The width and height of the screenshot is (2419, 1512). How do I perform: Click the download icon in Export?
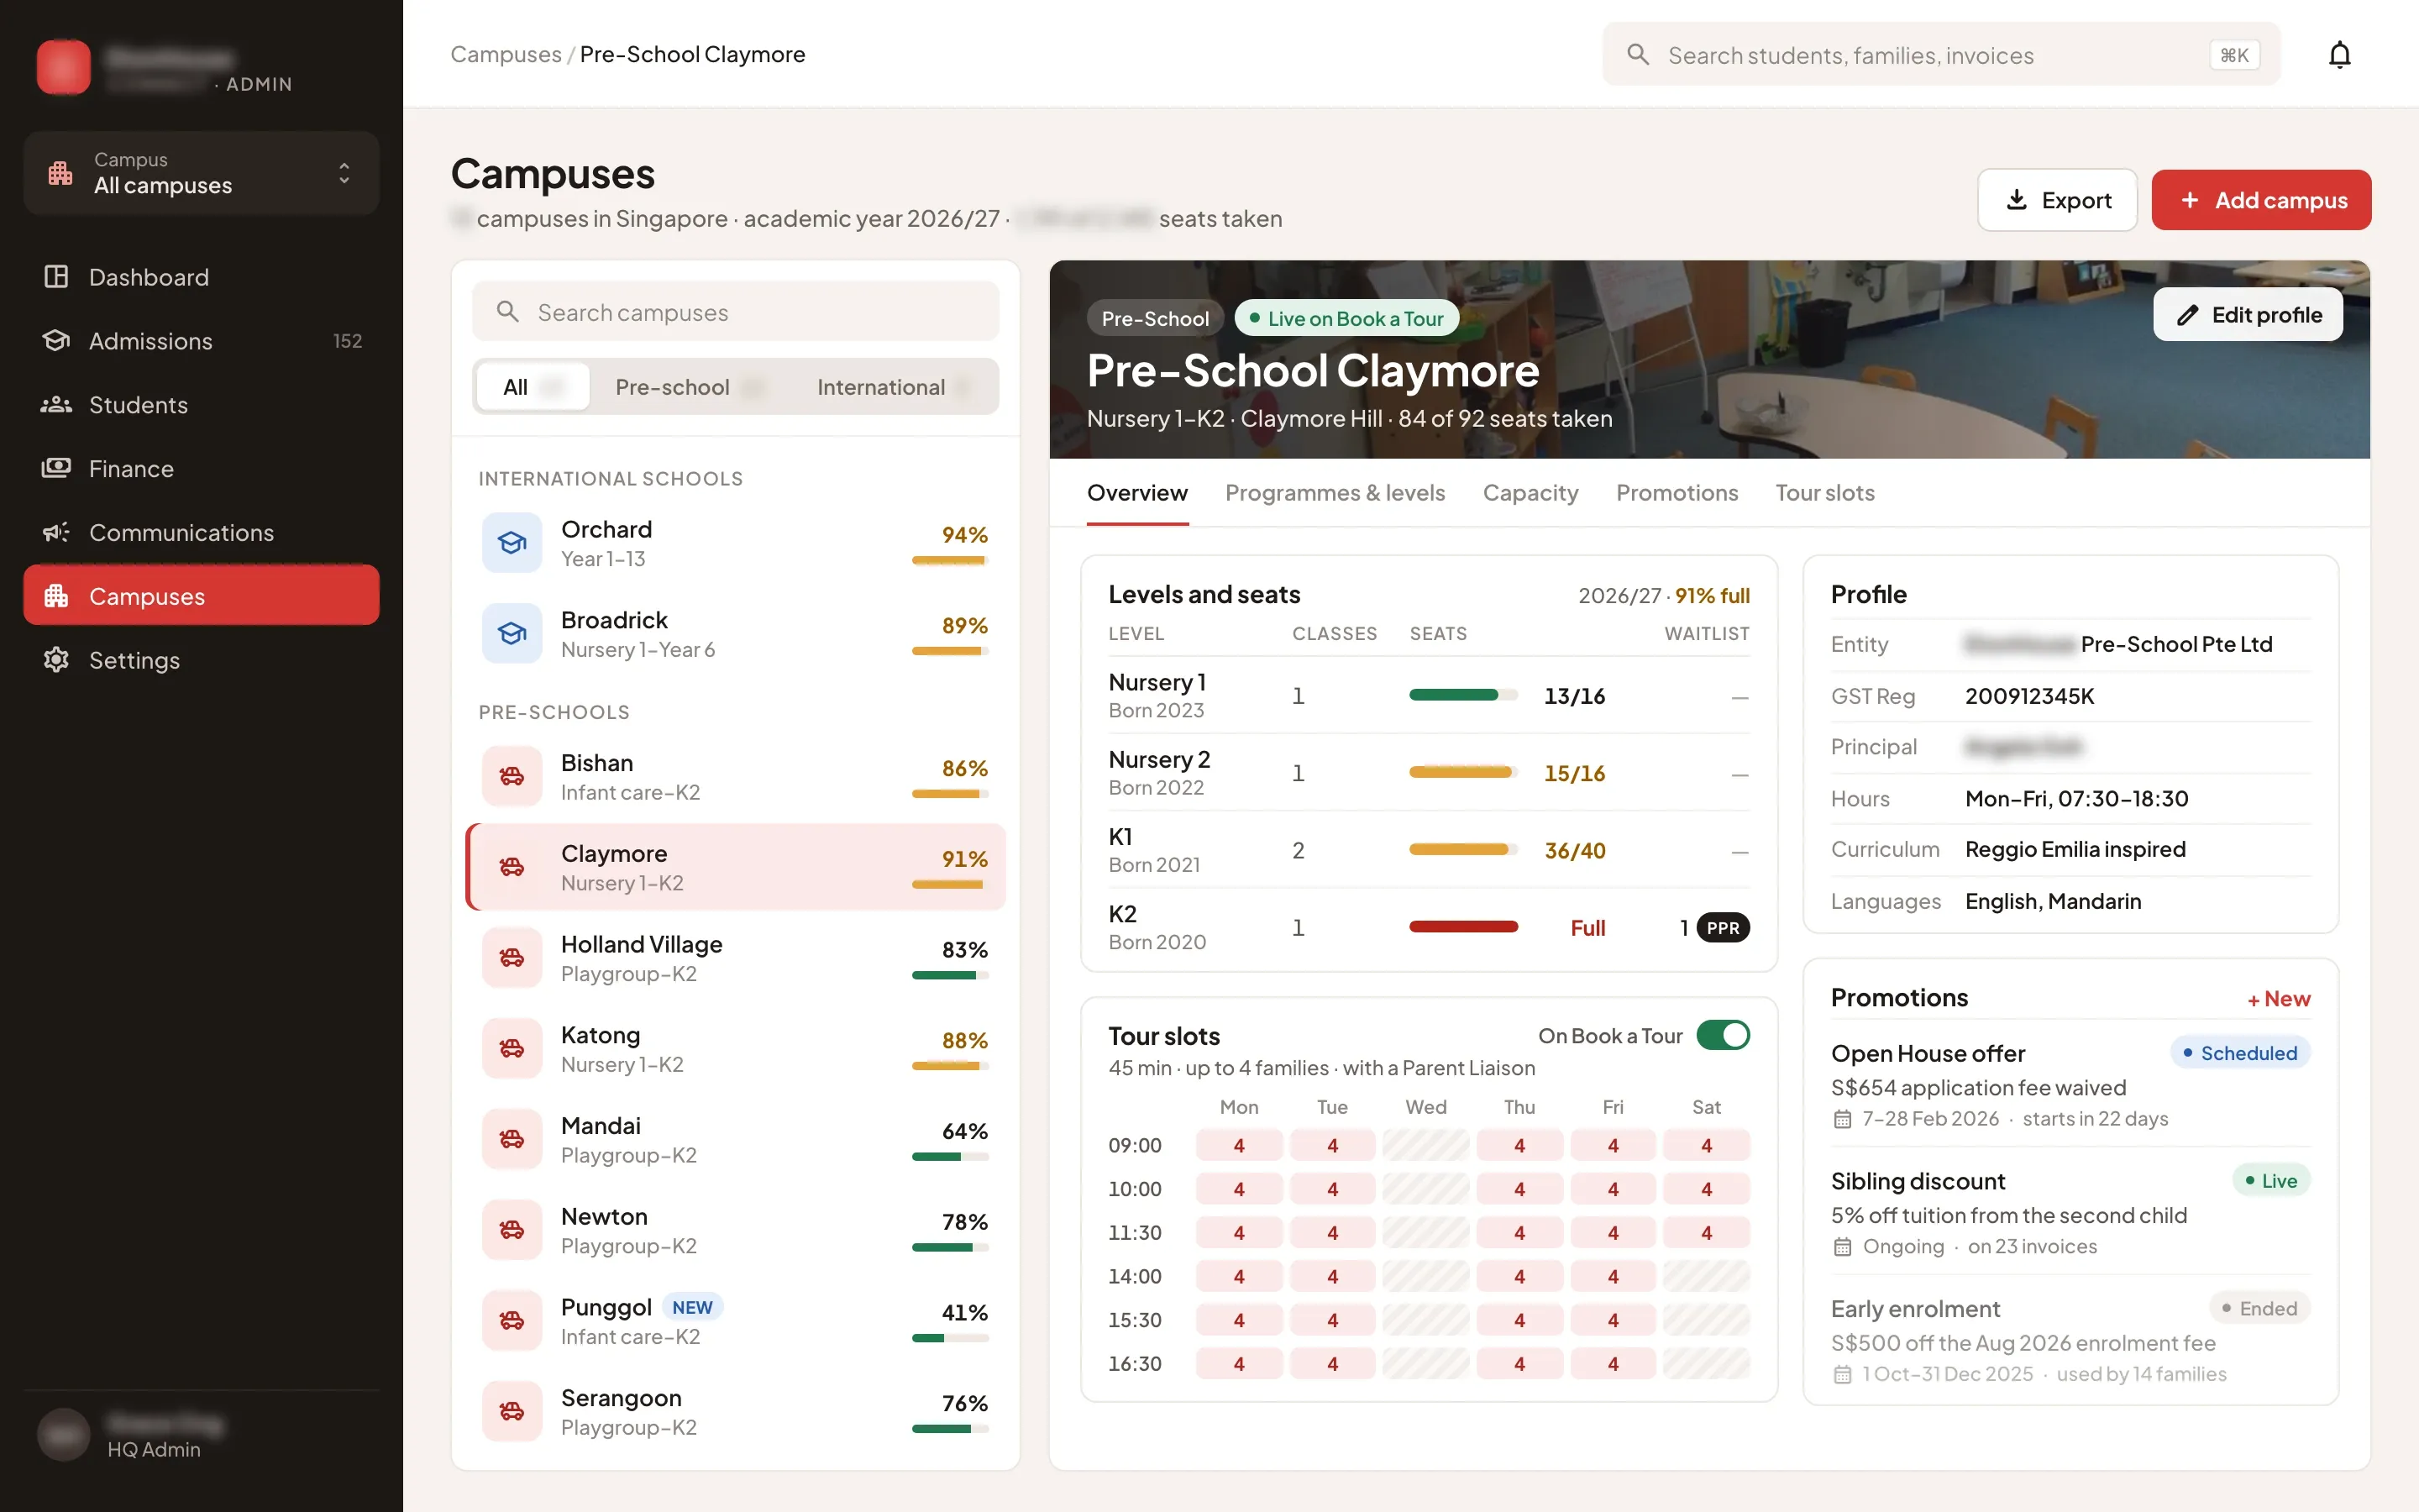pos(2016,200)
